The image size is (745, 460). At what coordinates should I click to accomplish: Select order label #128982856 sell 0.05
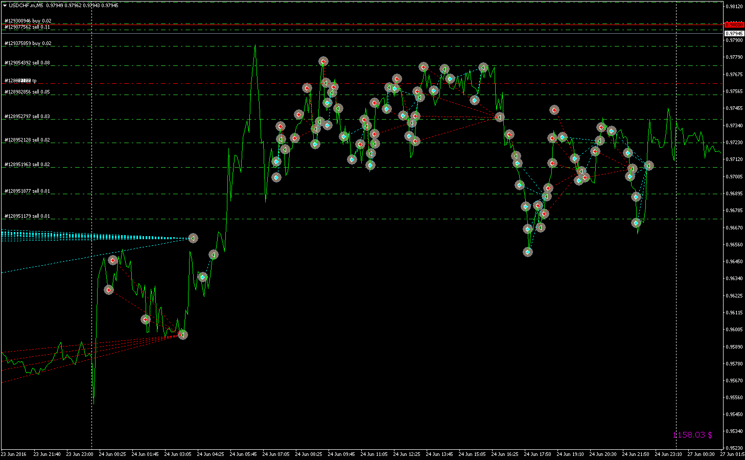pos(27,92)
